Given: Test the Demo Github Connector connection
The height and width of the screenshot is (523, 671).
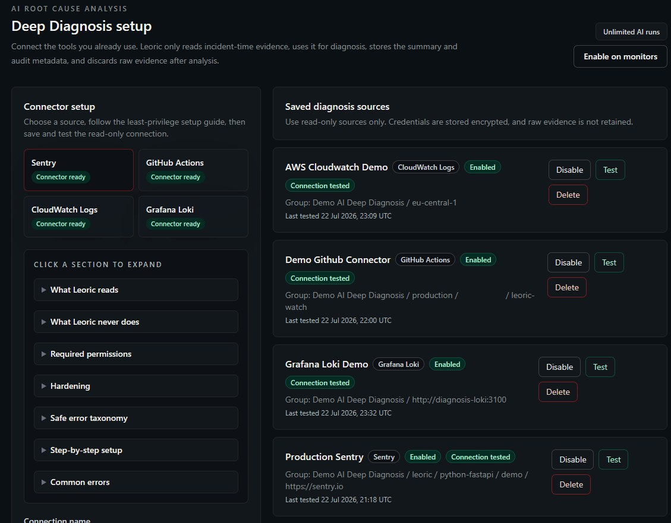Looking at the screenshot, I should pyautogui.click(x=609, y=262).
